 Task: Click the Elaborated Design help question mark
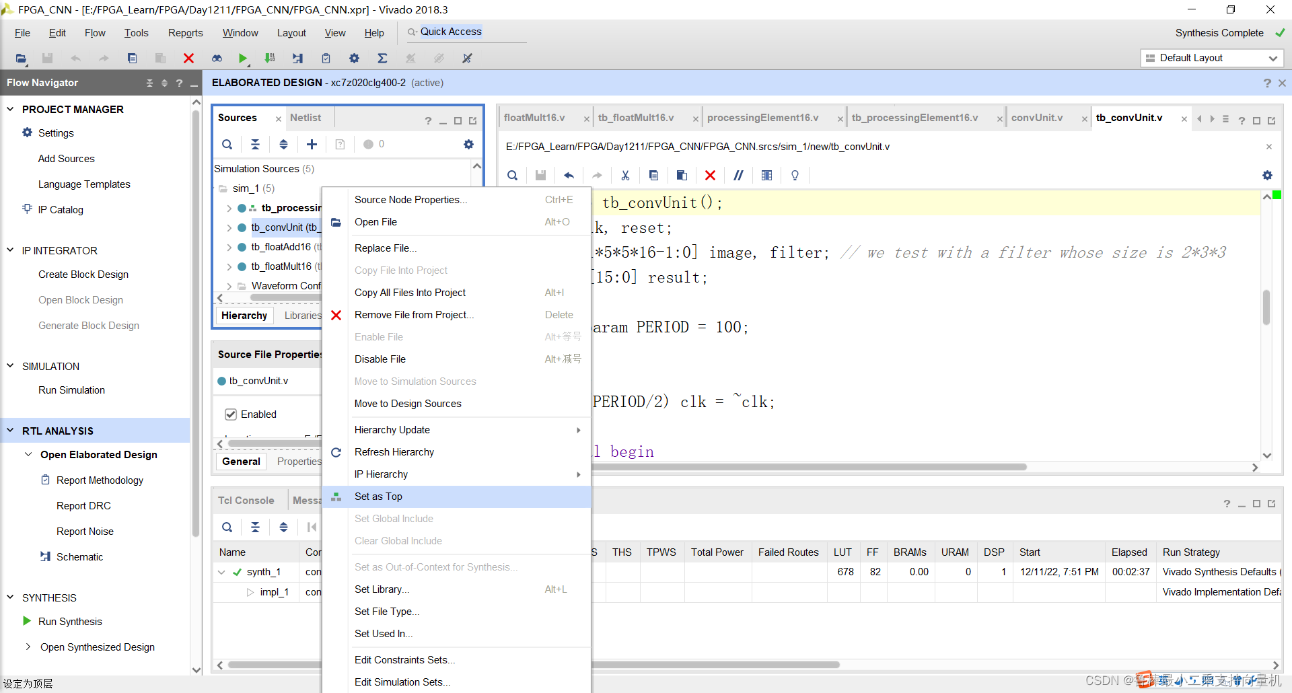1267,83
